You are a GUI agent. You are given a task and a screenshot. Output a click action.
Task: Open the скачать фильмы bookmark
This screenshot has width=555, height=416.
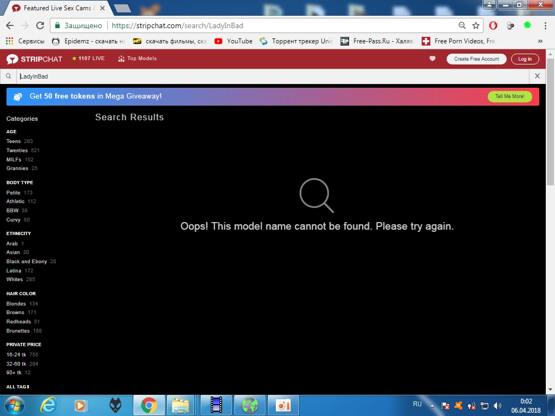click(170, 41)
